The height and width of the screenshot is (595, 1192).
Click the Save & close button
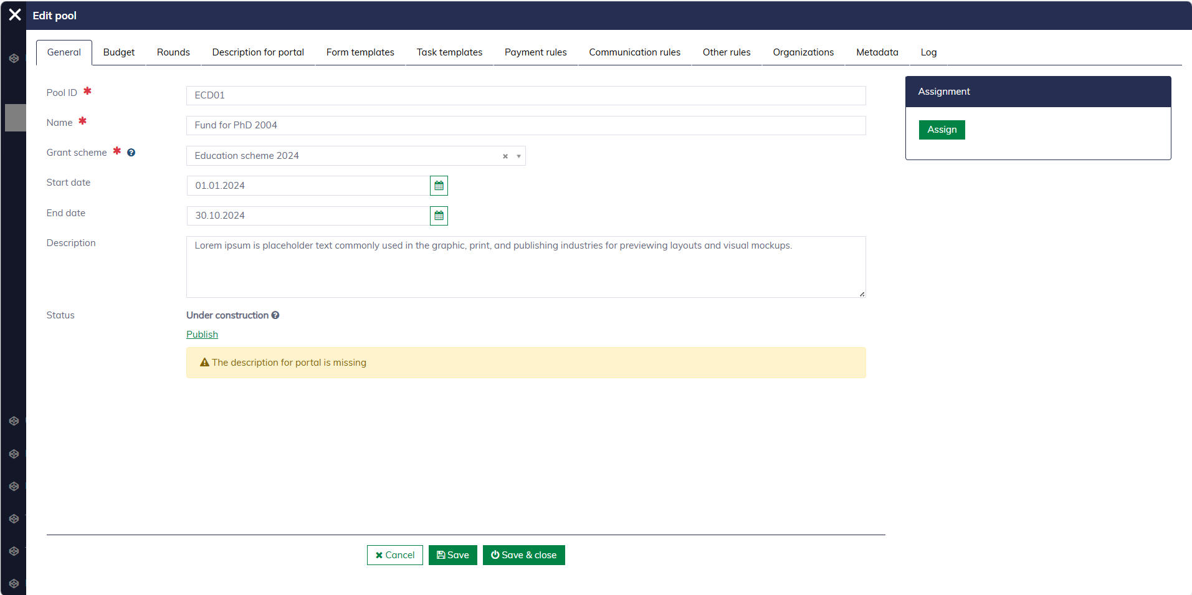[523, 555]
